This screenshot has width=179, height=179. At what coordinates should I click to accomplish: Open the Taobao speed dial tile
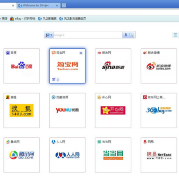68,66
